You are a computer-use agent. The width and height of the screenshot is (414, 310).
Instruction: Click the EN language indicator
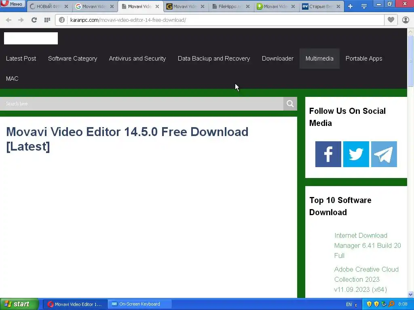(349, 304)
